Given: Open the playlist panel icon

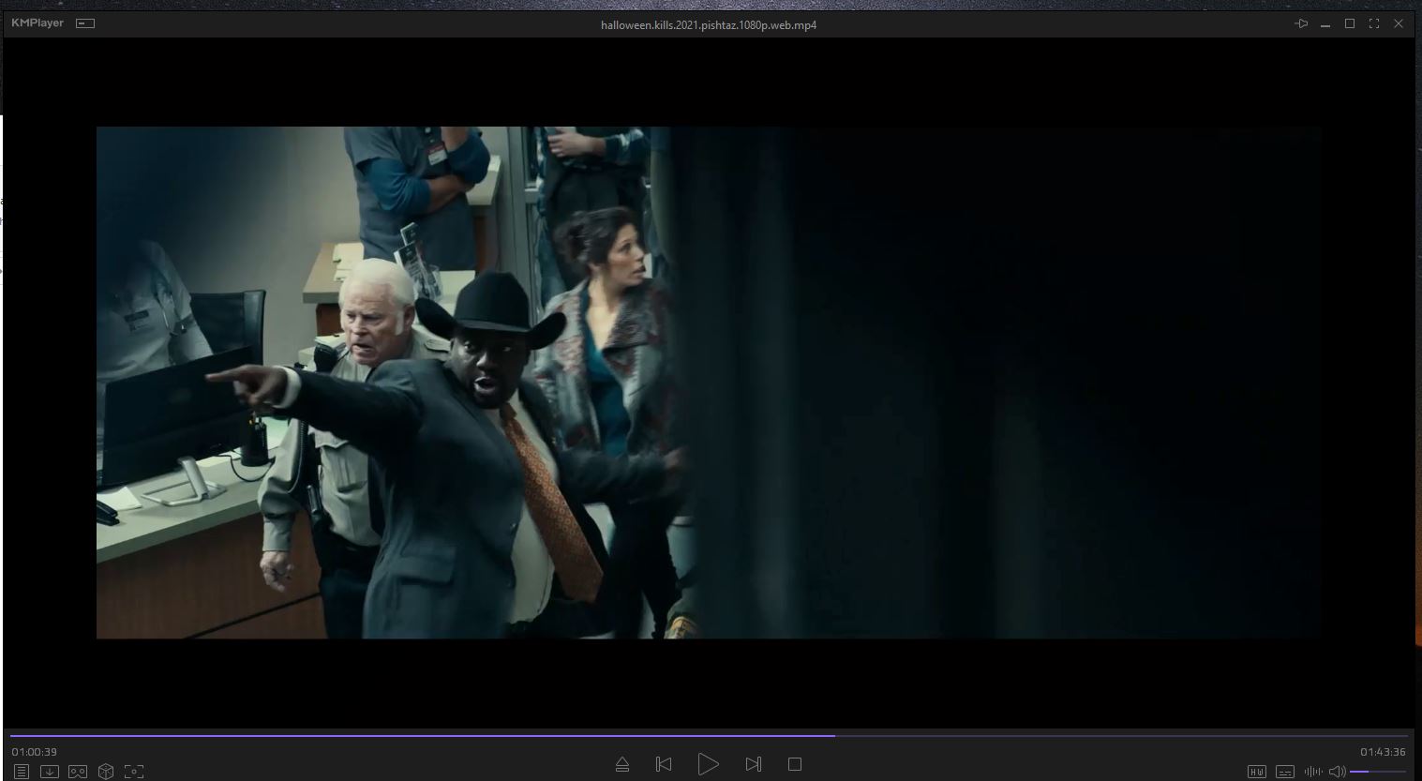Looking at the screenshot, I should tap(22, 772).
